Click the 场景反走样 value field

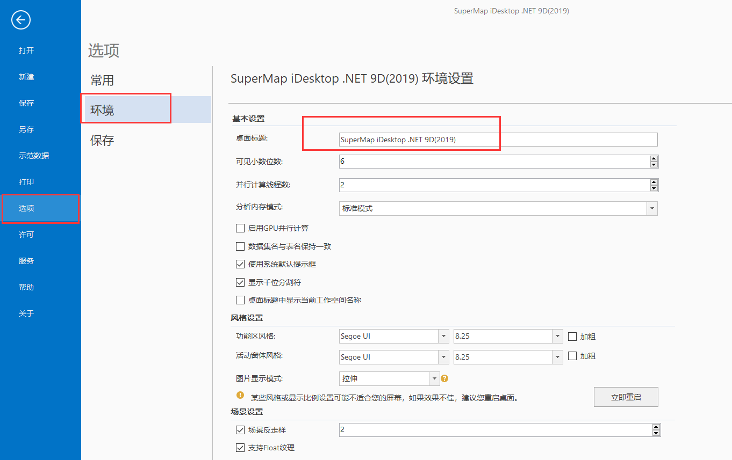pos(495,430)
